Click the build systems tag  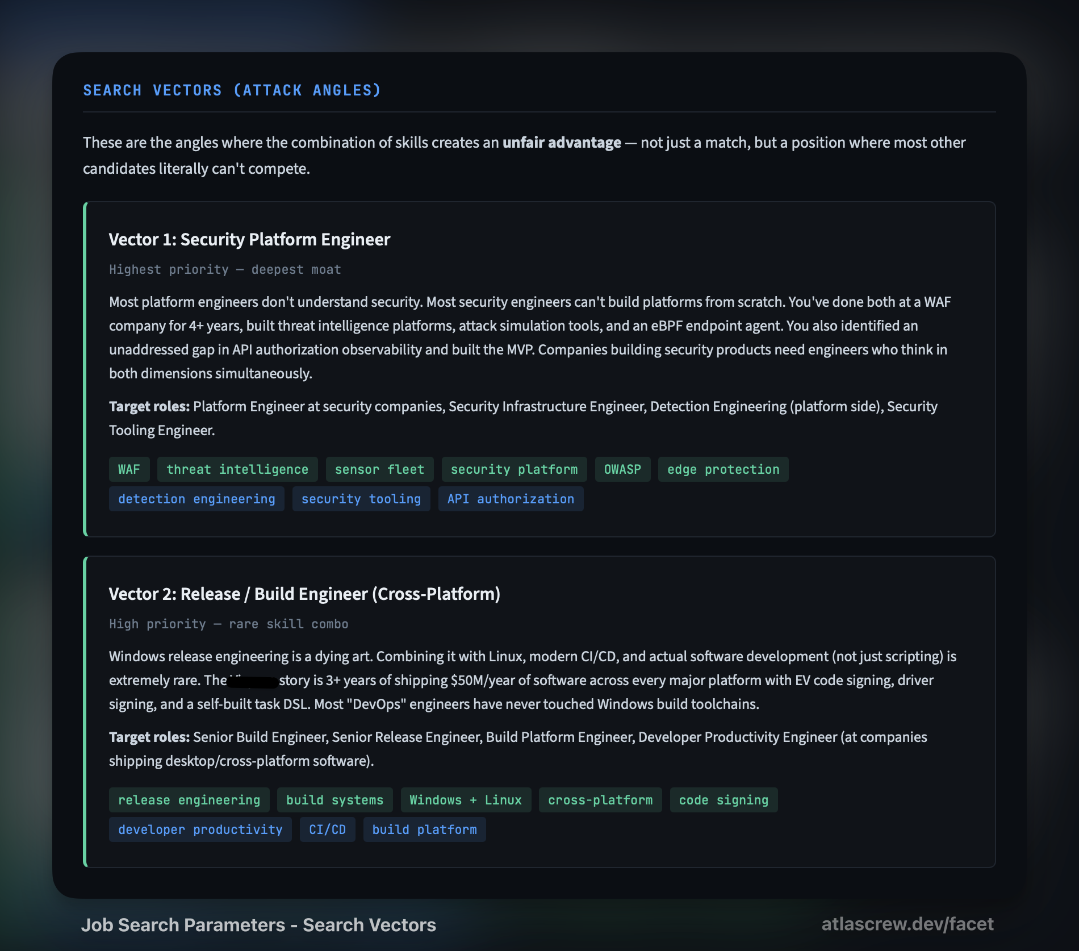tap(334, 800)
